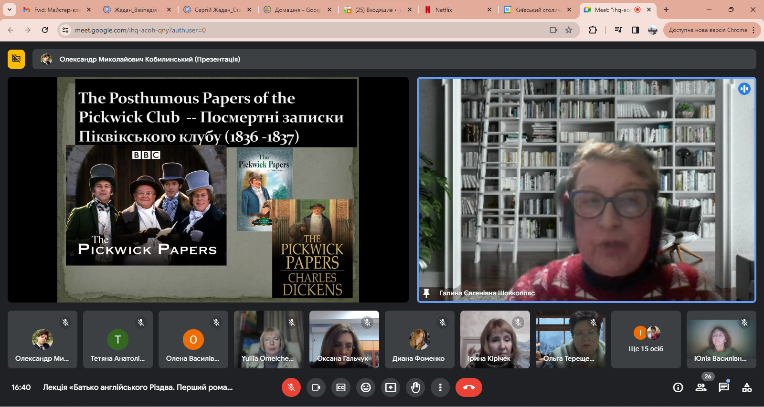Open the meeting chat panel

724,387
